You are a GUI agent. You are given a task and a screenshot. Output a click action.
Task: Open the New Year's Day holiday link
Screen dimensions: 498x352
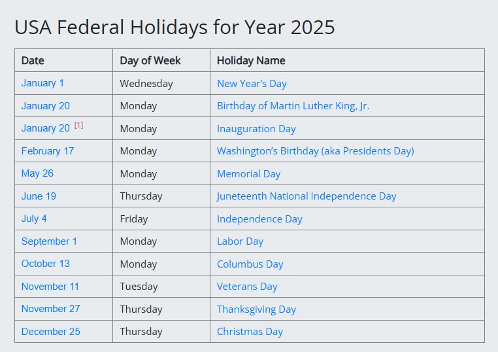coord(252,84)
